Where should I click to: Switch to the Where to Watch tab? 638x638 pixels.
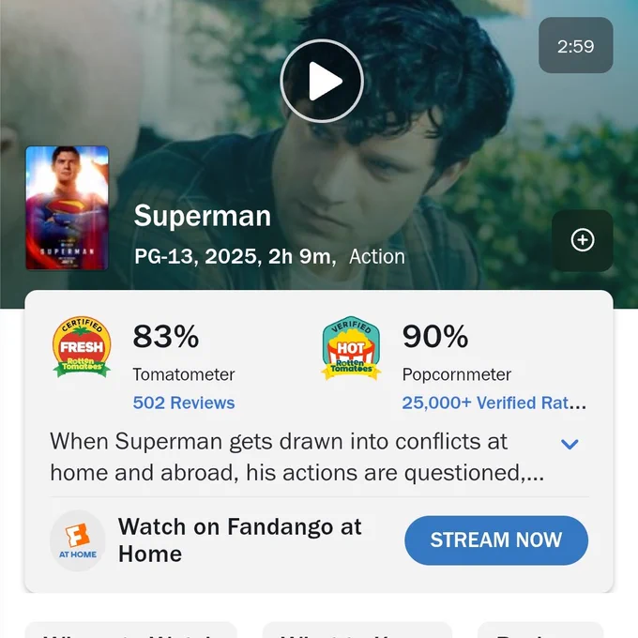[130, 630]
